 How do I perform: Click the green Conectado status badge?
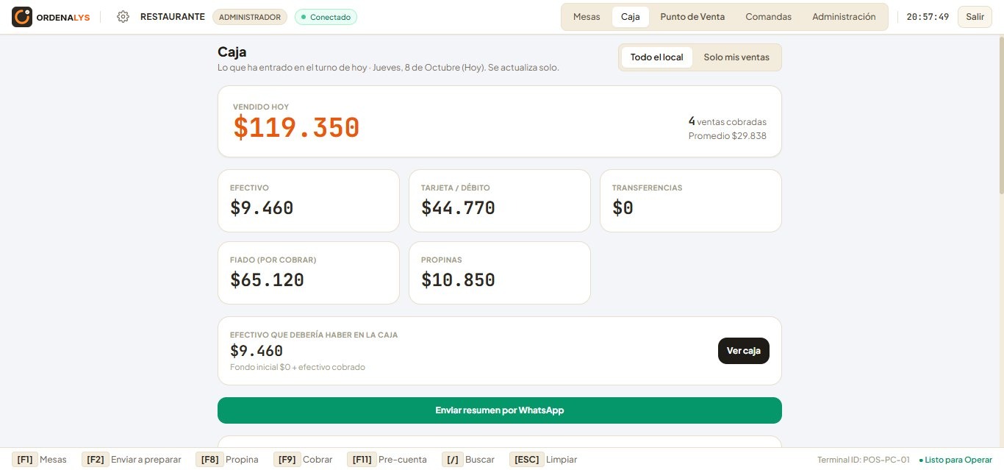click(x=326, y=17)
